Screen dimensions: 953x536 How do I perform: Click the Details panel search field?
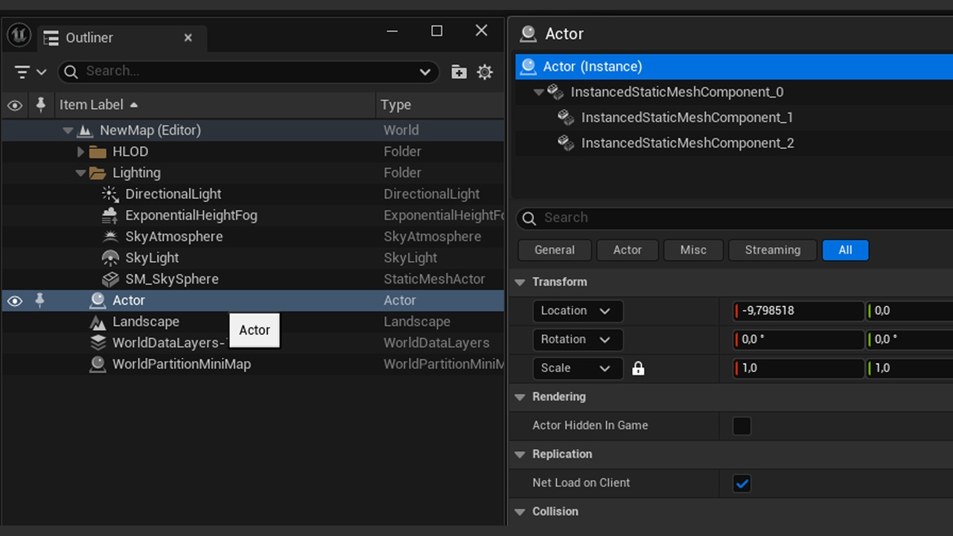pyautogui.click(x=735, y=218)
